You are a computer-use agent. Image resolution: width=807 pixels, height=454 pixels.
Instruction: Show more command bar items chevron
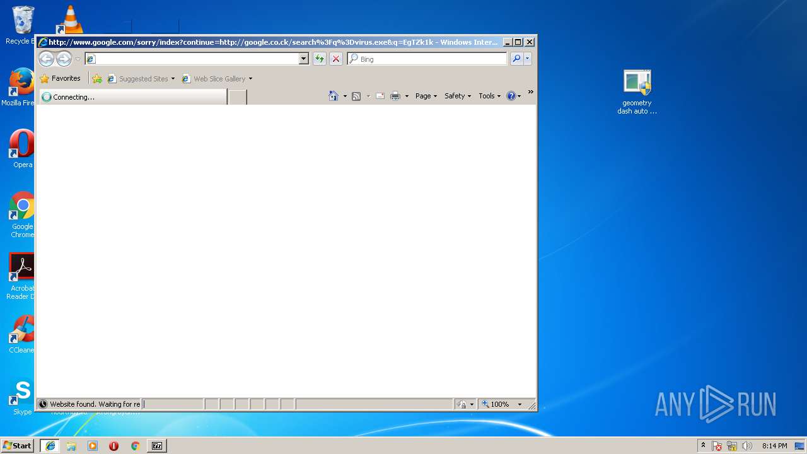530,93
